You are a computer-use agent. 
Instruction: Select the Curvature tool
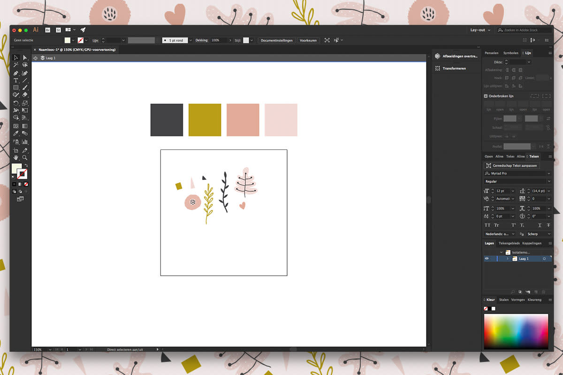pyautogui.click(x=25, y=73)
